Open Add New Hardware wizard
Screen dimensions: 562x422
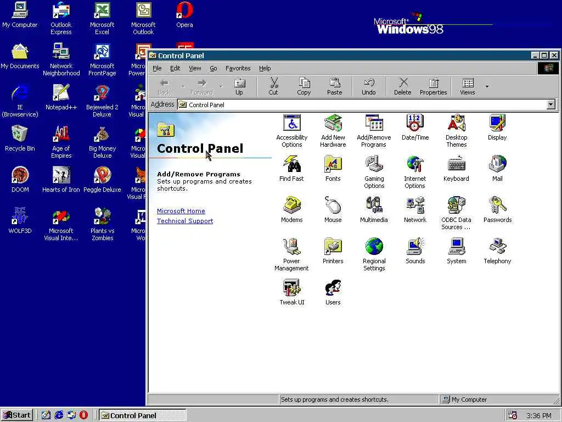[333, 131]
